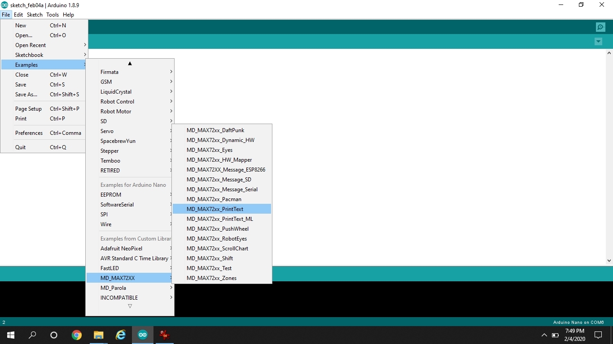Open Cortana circle icon
The width and height of the screenshot is (613, 344).
click(x=54, y=335)
